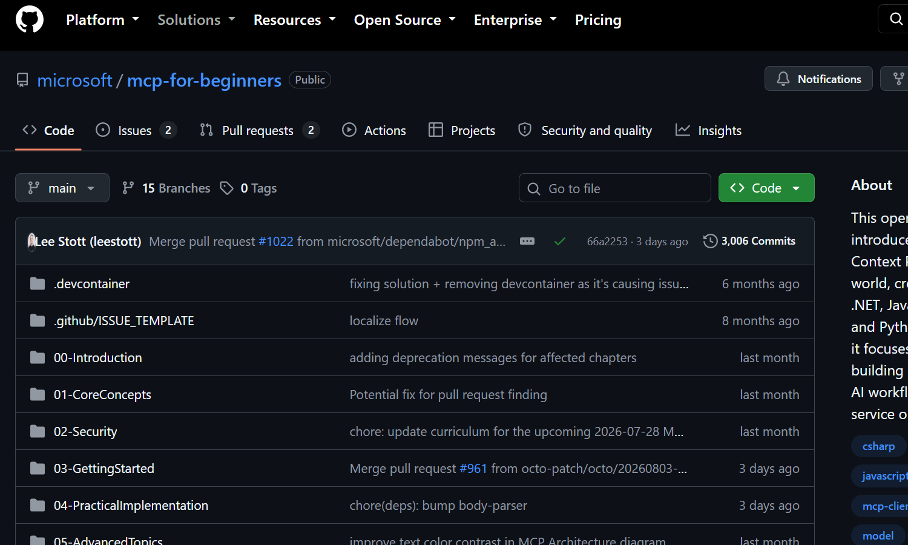Image resolution: width=908 pixels, height=545 pixels.
Task: Switch to the Code tab
Action: (x=48, y=130)
